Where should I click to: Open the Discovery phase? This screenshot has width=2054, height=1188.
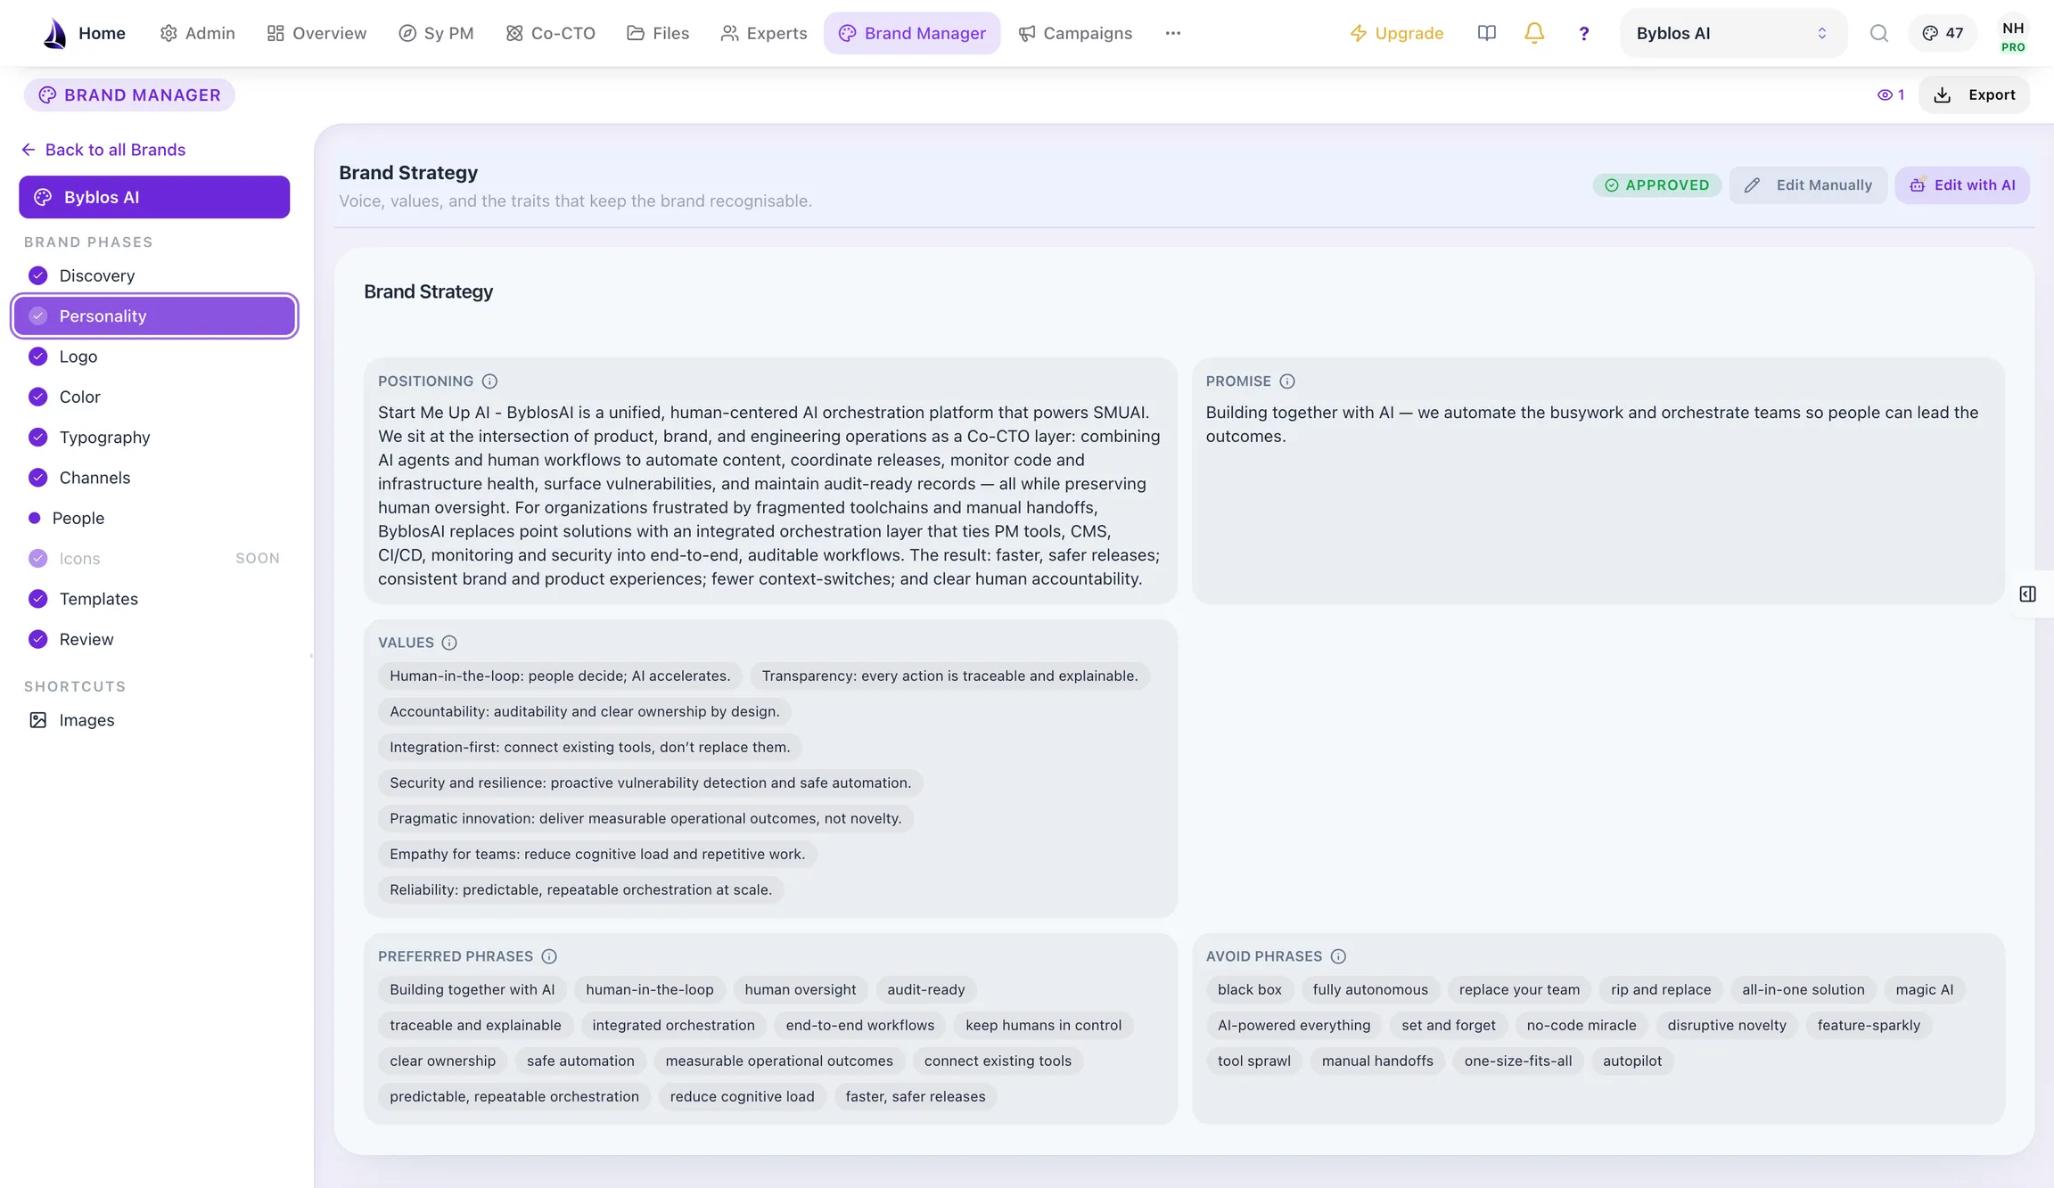pyautogui.click(x=154, y=275)
